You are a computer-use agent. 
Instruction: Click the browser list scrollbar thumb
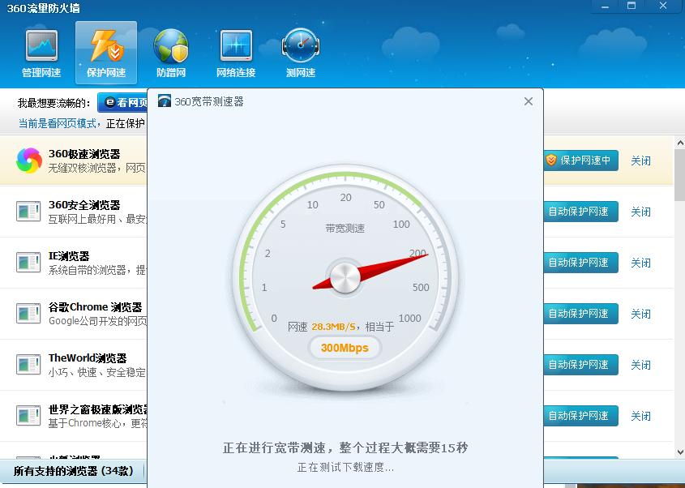[680, 175]
